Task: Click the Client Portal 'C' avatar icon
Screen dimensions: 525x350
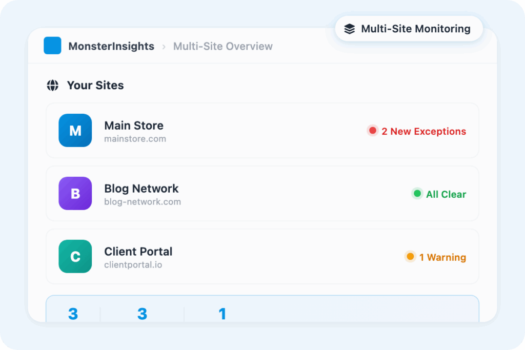Action: point(75,256)
